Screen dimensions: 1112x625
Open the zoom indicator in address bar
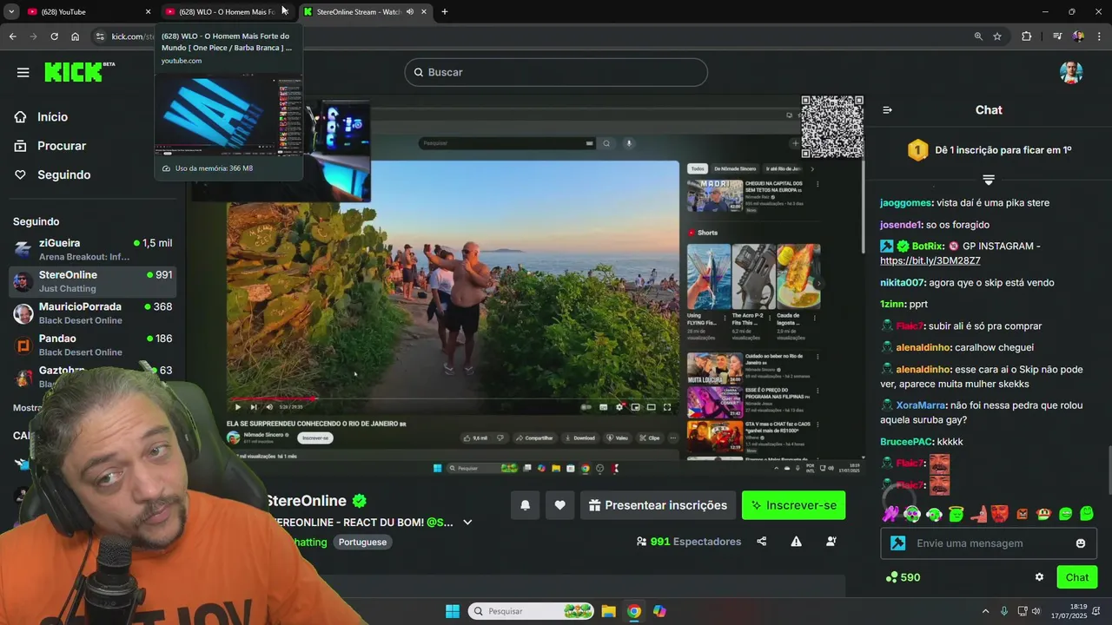978,36
